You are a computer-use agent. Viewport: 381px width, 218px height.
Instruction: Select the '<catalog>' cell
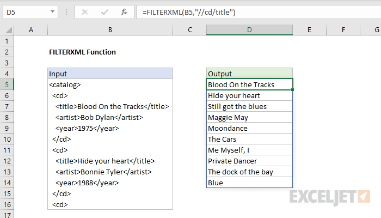click(x=110, y=84)
